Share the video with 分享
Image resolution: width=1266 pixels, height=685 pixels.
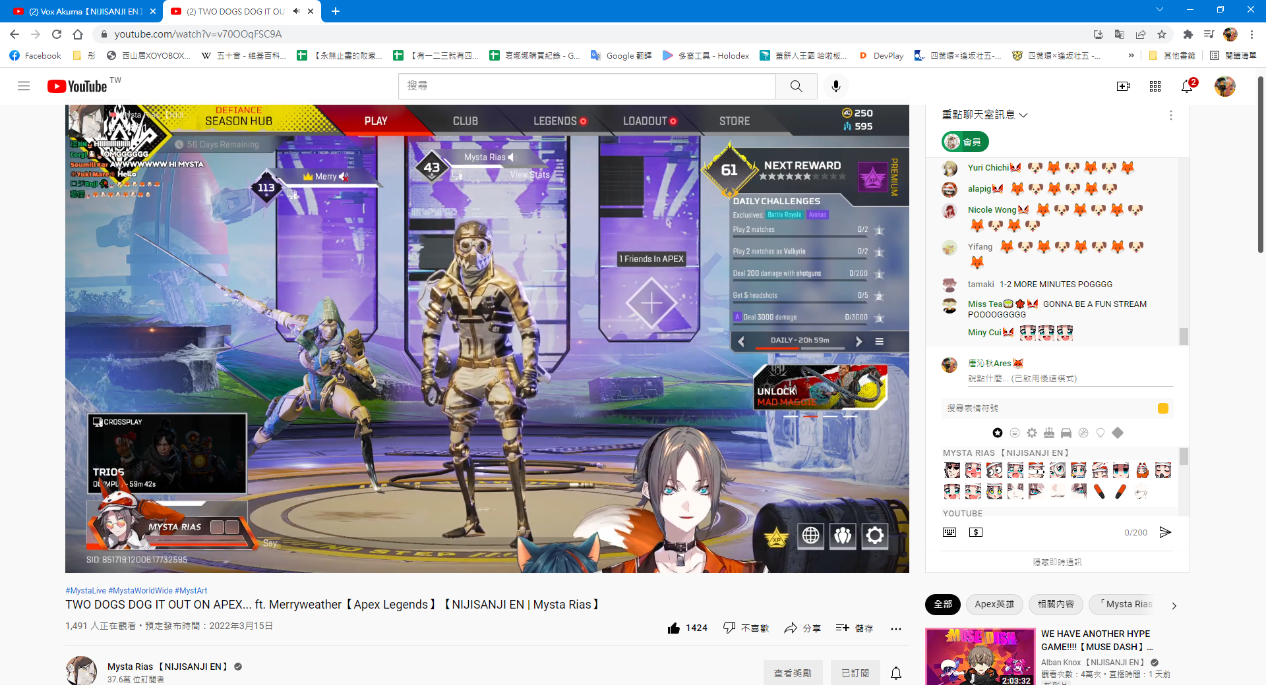point(802,628)
